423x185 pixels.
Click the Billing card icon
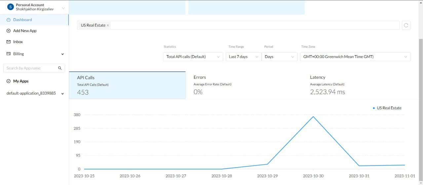click(9, 54)
